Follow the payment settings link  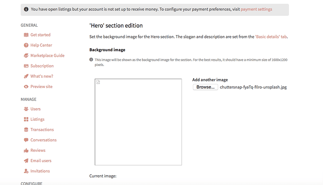point(256,9)
